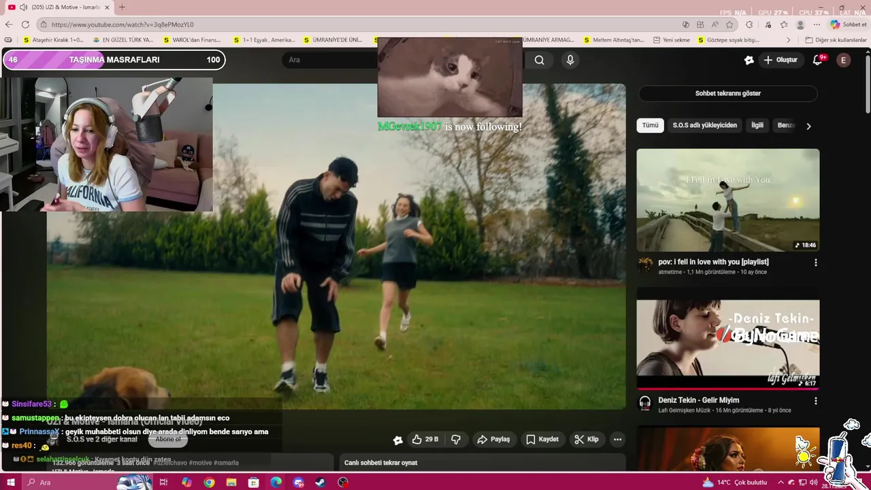Open Edge profile icon in toolbar

800,24
